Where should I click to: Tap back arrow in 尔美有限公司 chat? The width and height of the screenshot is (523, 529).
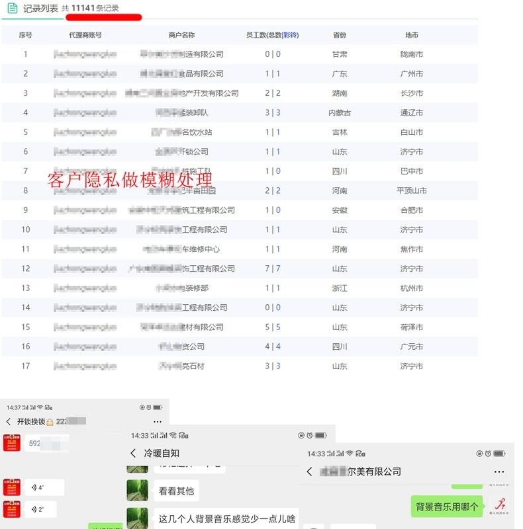tap(309, 471)
